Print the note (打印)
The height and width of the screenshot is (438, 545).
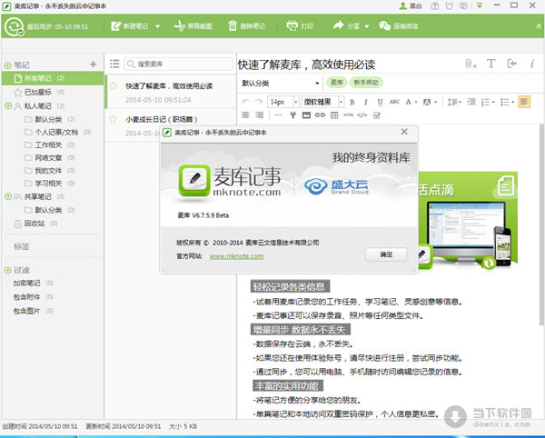tap(300, 26)
